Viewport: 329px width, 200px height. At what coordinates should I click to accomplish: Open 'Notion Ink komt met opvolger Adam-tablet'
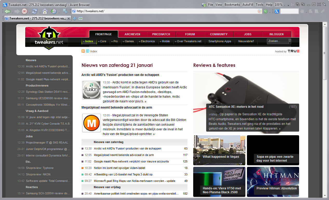(x=120, y=168)
